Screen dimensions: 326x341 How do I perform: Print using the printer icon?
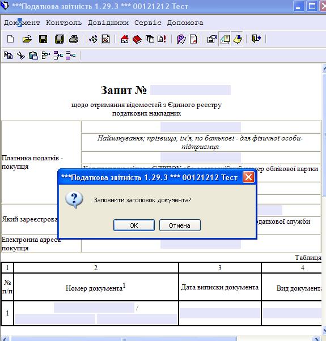tap(74, 39)
